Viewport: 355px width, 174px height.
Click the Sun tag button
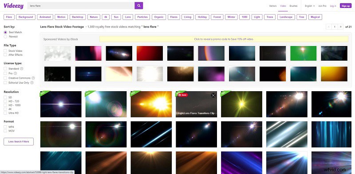(116, 17)
